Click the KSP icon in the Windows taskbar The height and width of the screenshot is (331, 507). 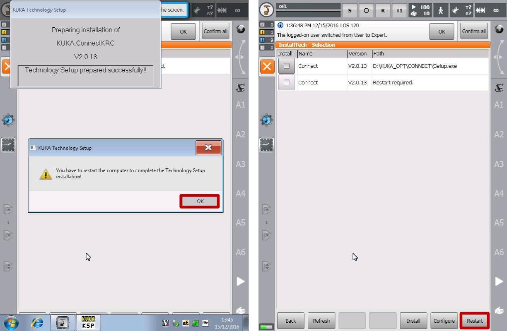[88, 322]
